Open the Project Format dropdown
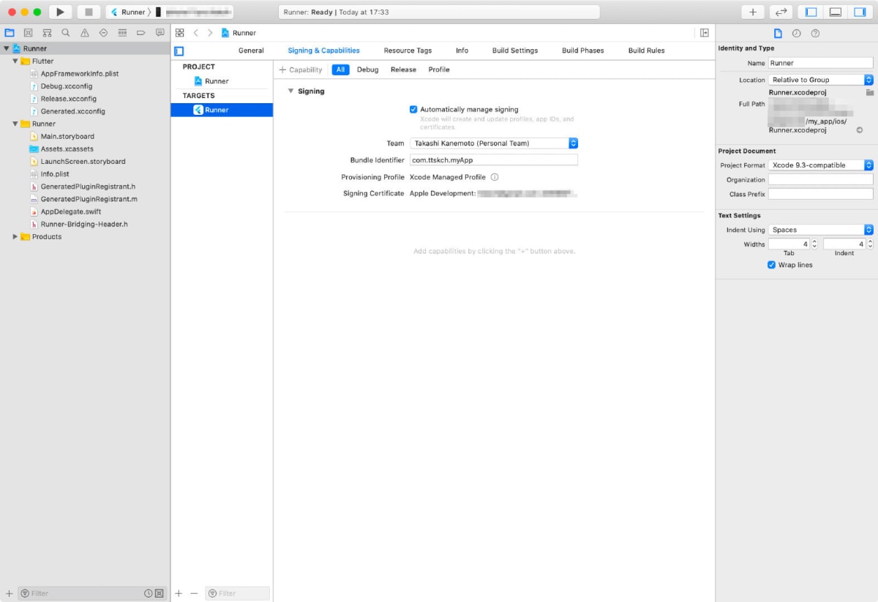This screenshot has width=878, height=602. [x=821, y=165]
